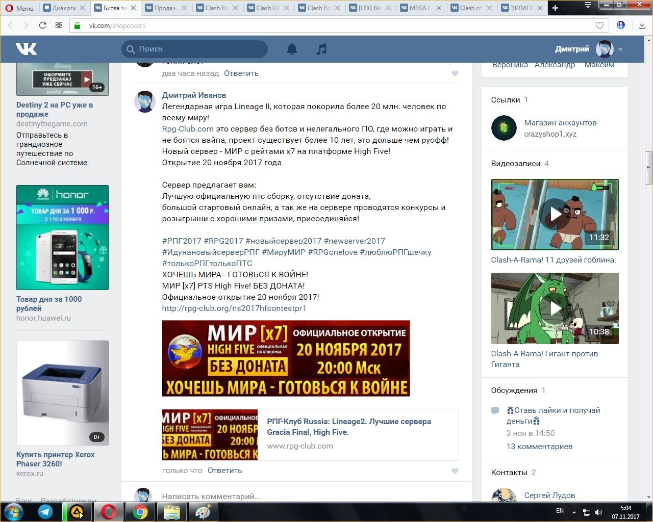The width and height of the screenshot is (653, 522).
Task: Expand the Дмитрий profile dropdown
Action: [x=620, y=49]
